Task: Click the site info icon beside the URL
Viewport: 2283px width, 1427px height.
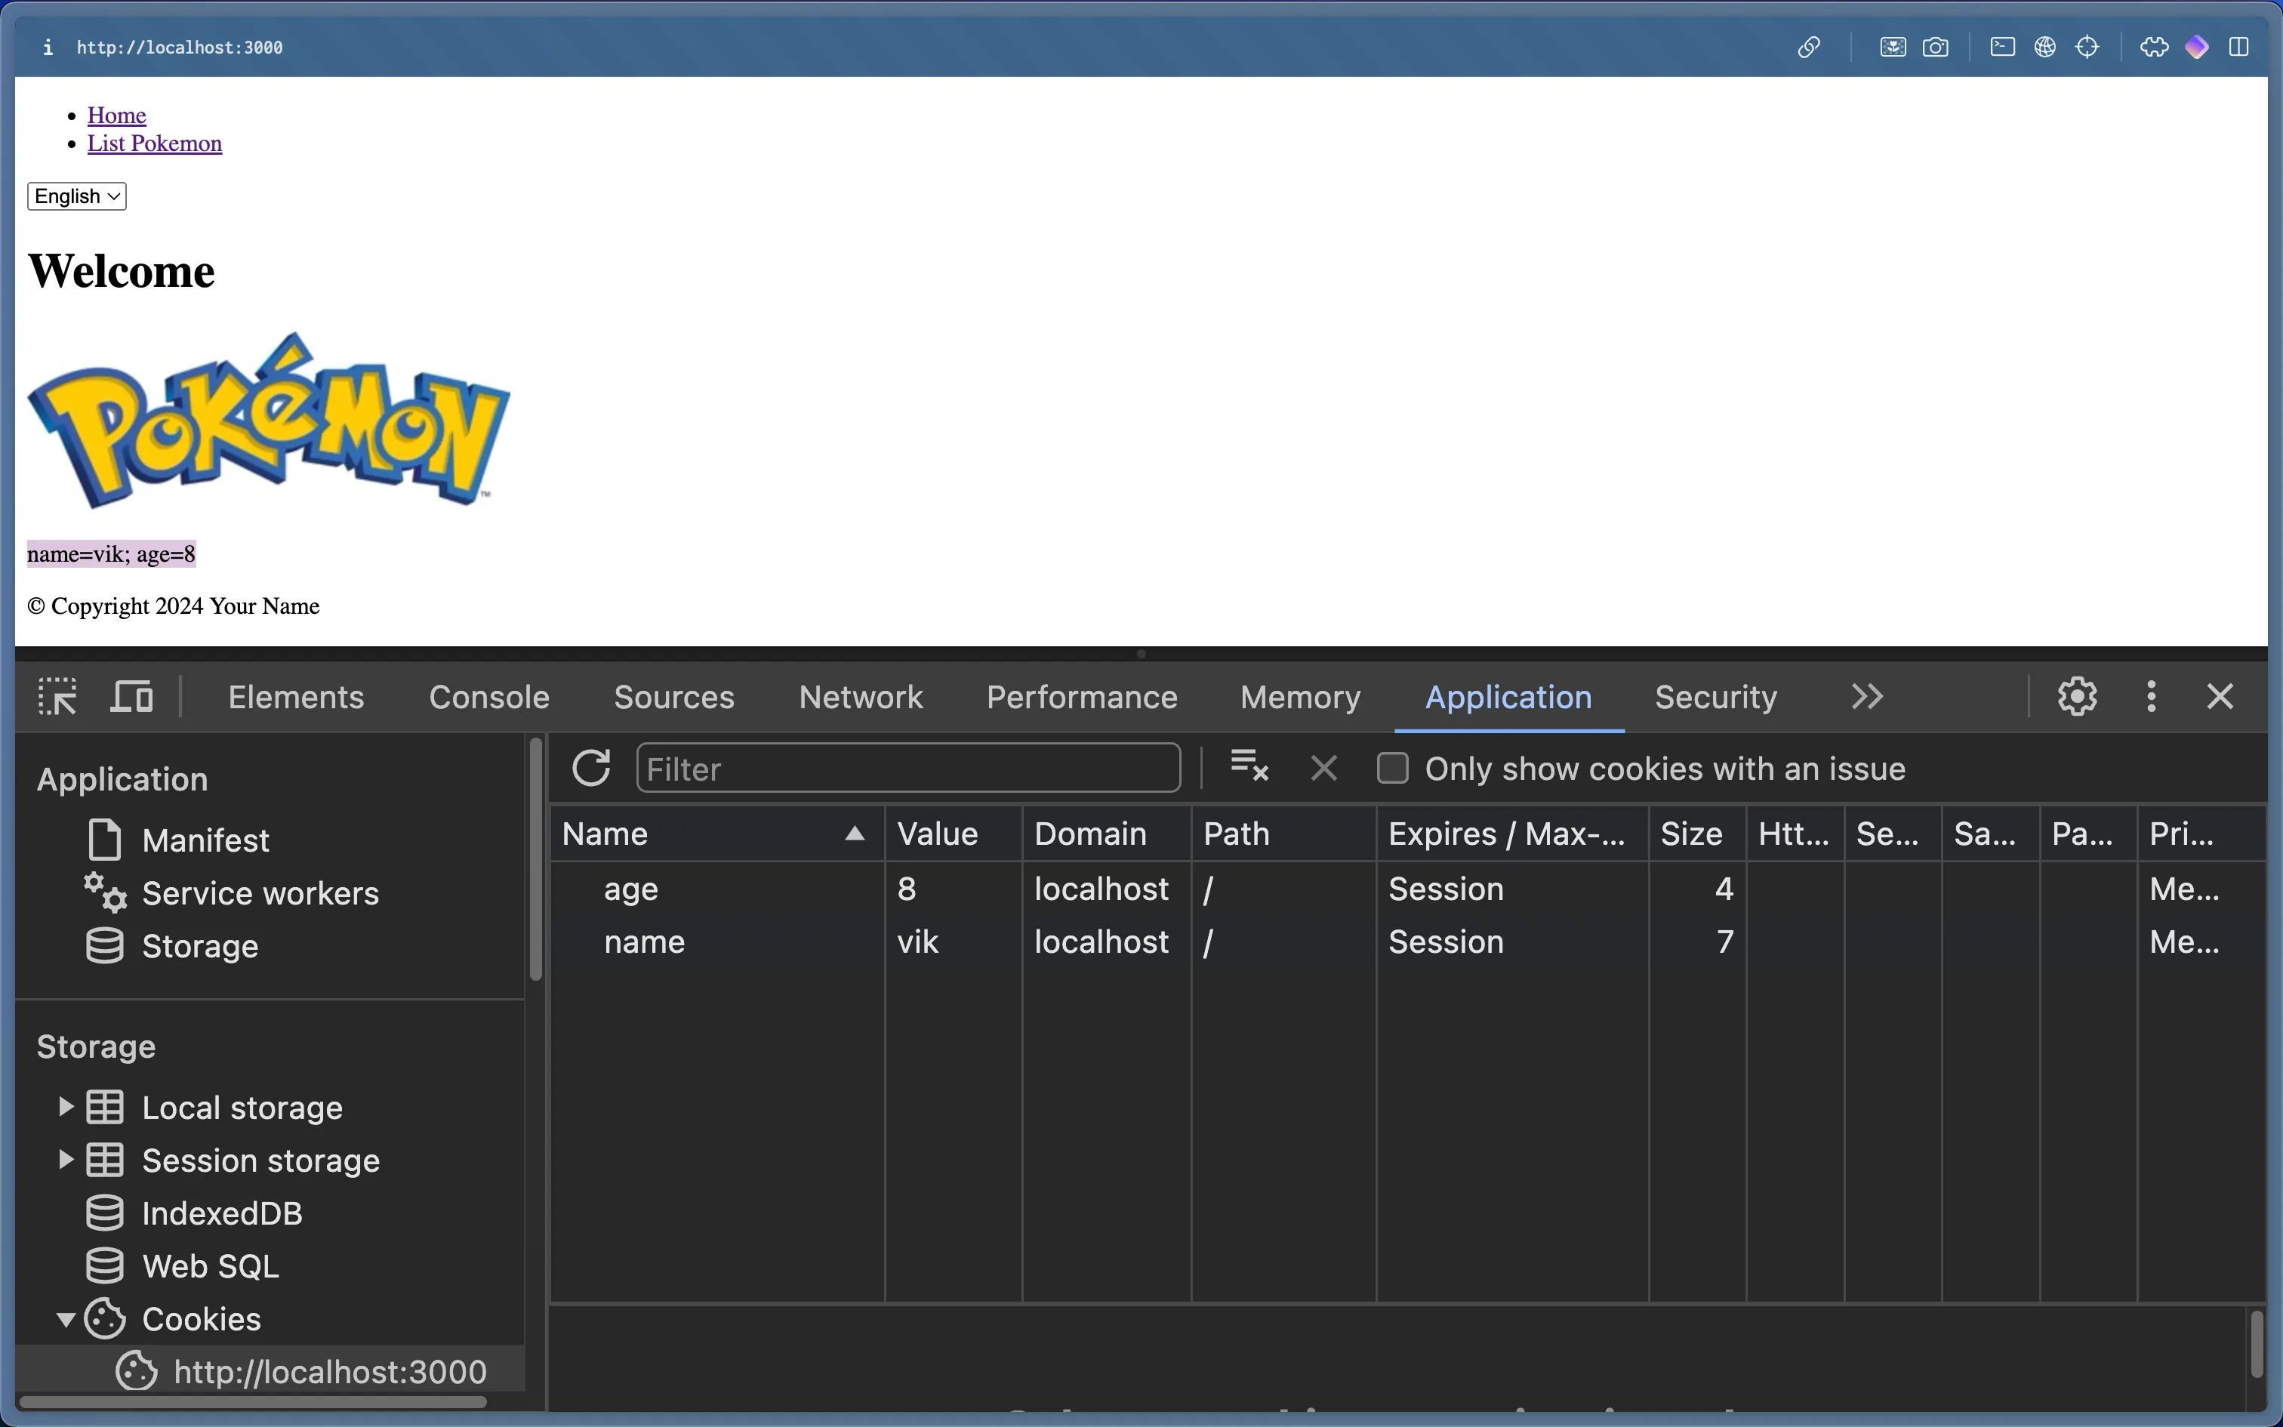Action: (48, 47)
